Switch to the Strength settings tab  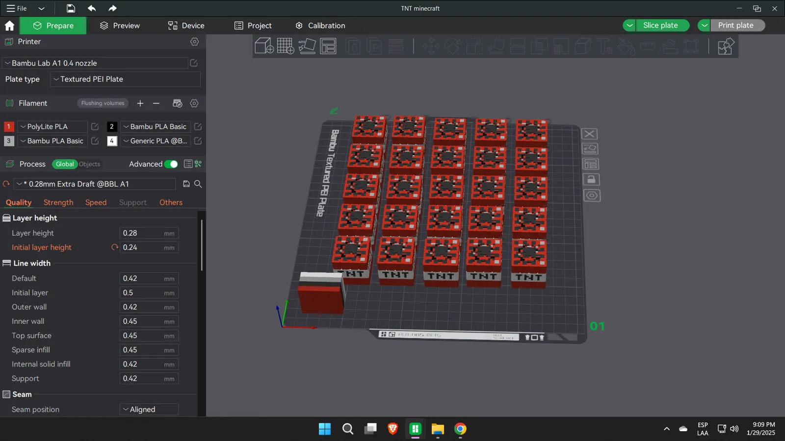pos(58,202)
